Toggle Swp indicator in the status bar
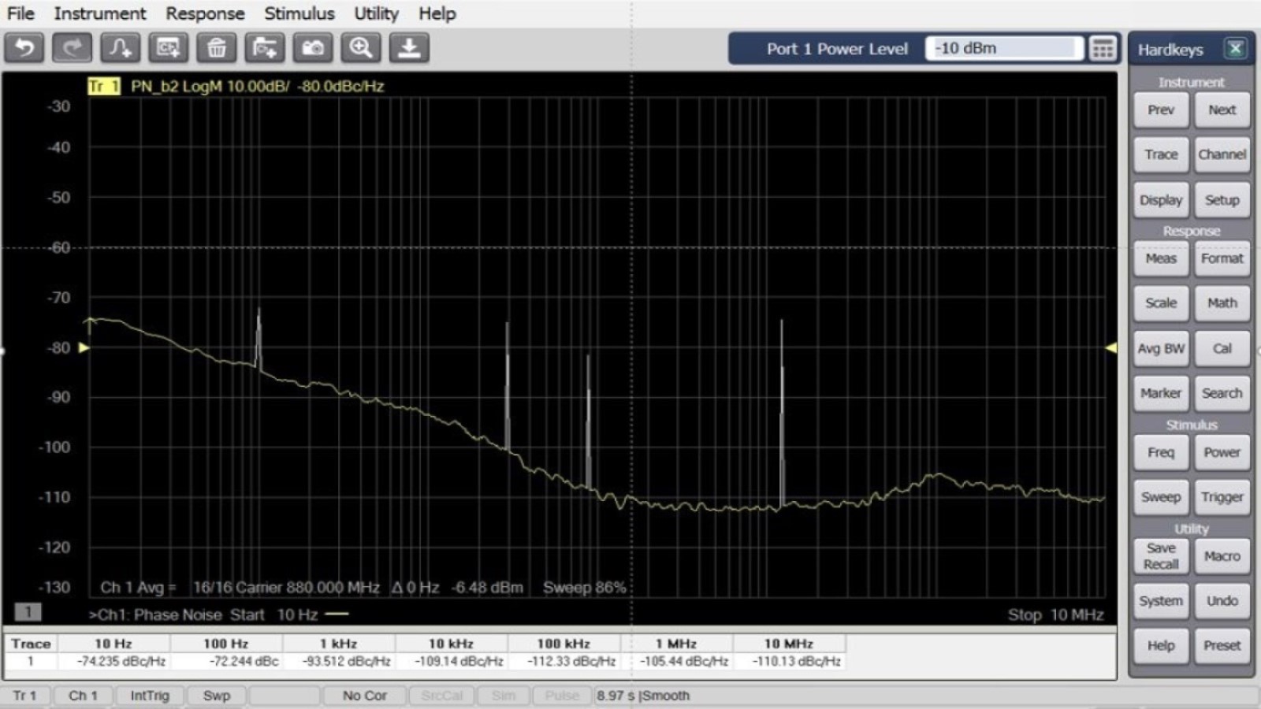The image size is (1261, 709). tap(216, 696)
